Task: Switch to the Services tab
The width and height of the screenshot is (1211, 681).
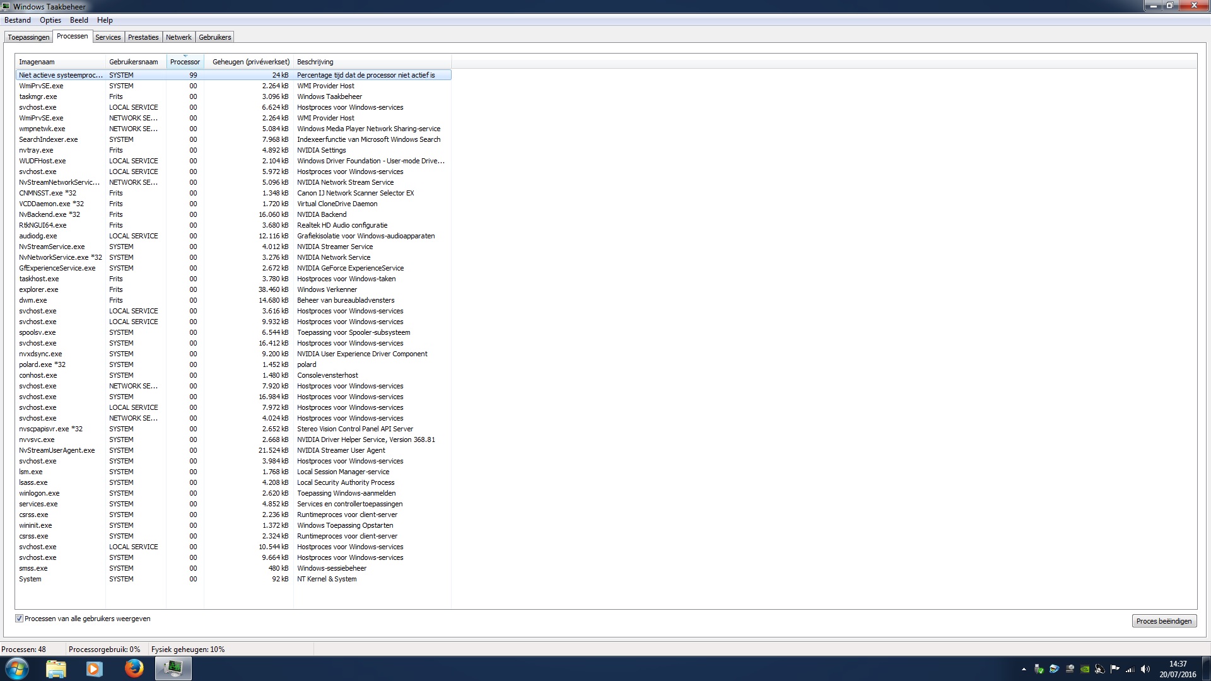Action: [x=108, y=37]
